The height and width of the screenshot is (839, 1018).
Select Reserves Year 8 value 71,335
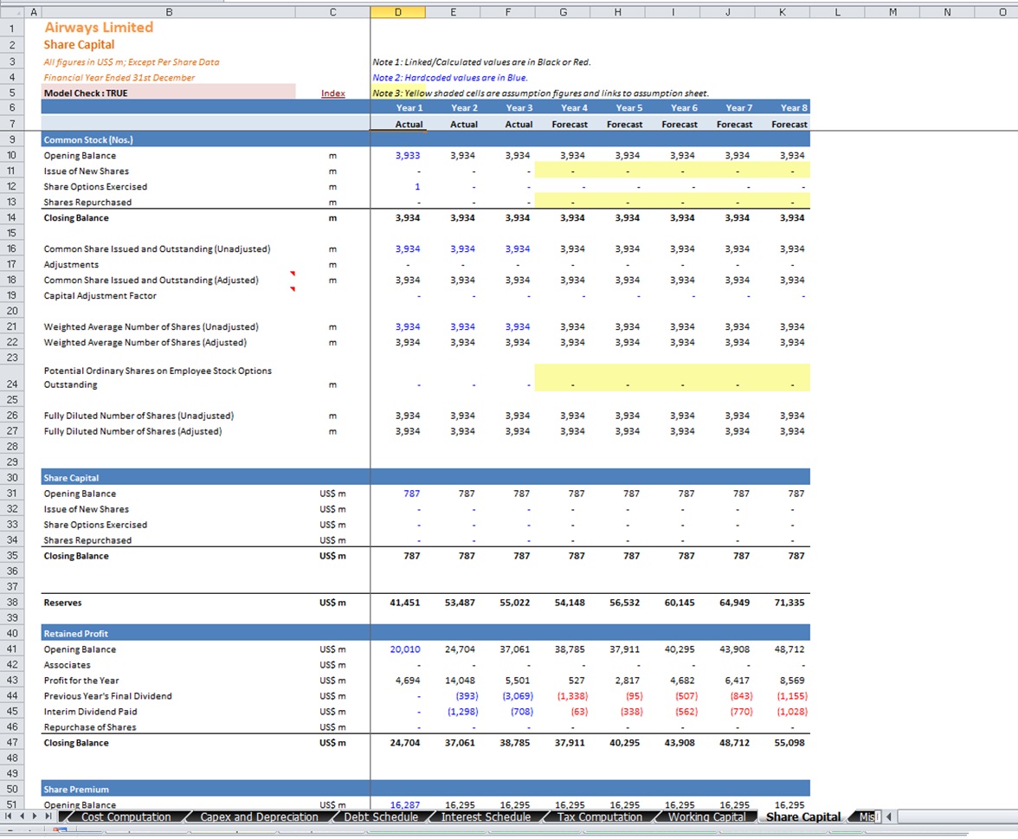coord(789,603)
